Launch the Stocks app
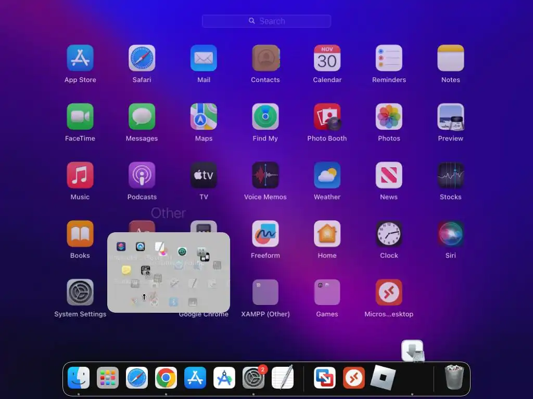The image size is (533, 399). pos(451,175)
